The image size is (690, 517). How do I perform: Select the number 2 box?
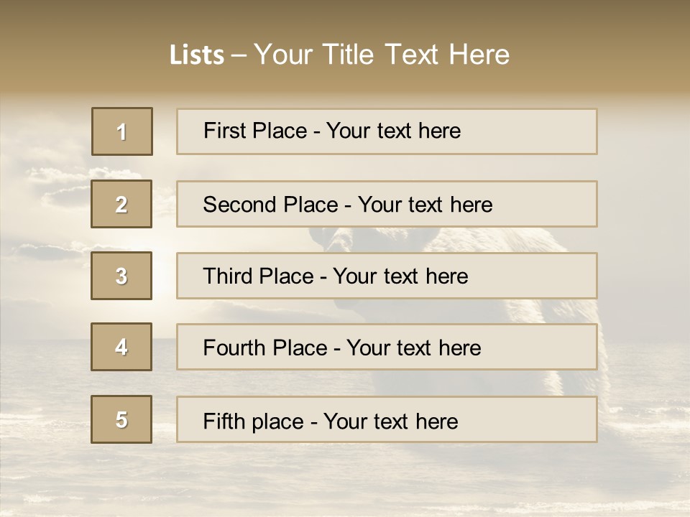coord(121,204)
